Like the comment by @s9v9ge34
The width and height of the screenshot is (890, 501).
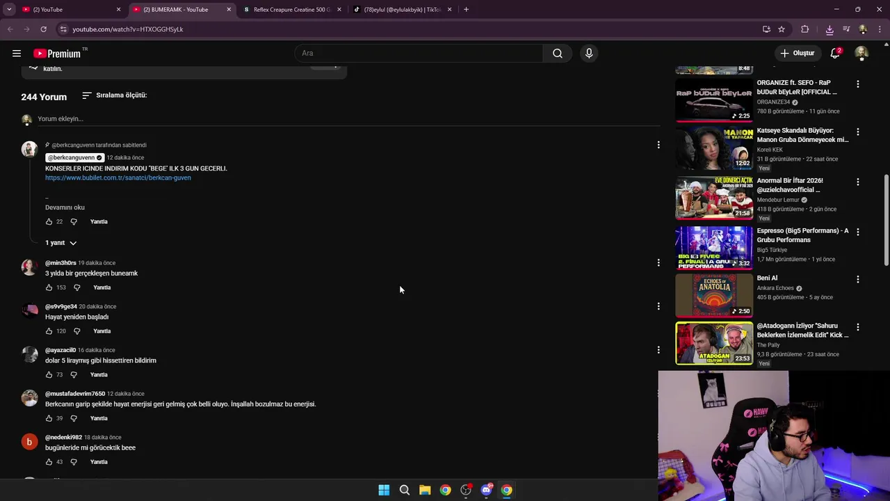(x=49, y=331)
